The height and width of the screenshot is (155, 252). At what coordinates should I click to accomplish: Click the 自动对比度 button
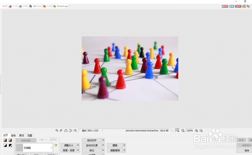point(92,145)
